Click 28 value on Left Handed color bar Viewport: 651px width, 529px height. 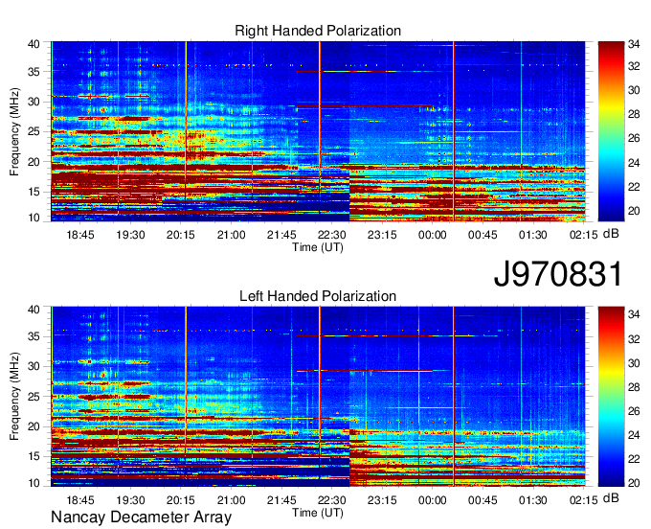coord(634,387)
